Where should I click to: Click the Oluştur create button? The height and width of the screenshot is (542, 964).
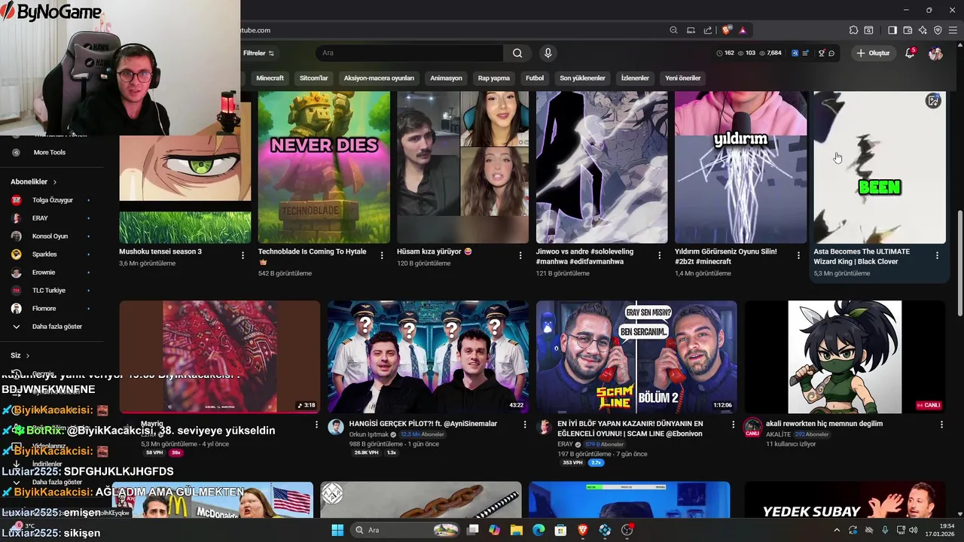coord(873,53)
